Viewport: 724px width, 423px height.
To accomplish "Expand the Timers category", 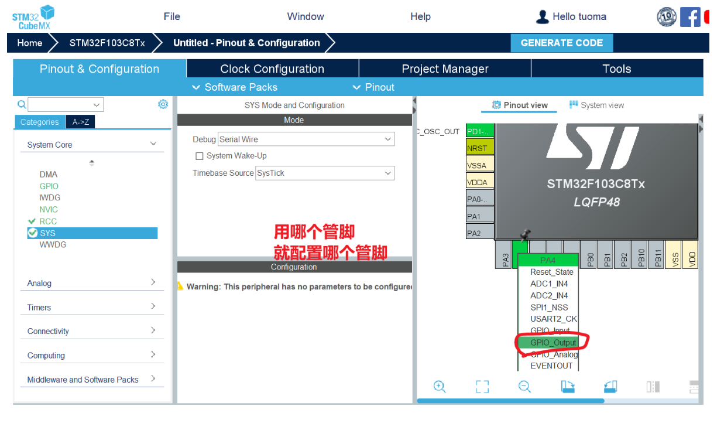I will click(153, 306).
